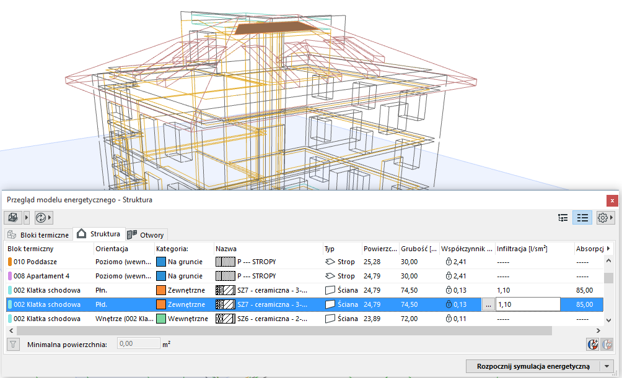Click the filter funnel icon

[12, 343]
